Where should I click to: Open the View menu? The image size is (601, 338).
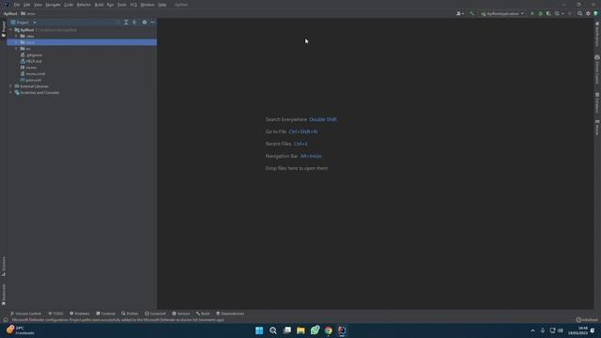(x=38, y=5)
